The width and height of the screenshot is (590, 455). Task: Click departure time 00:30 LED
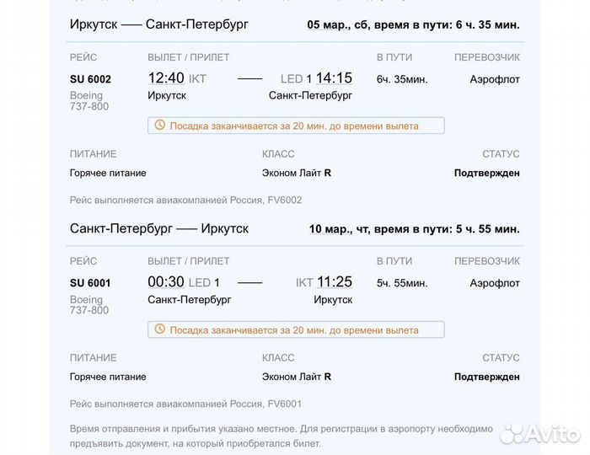184,282
